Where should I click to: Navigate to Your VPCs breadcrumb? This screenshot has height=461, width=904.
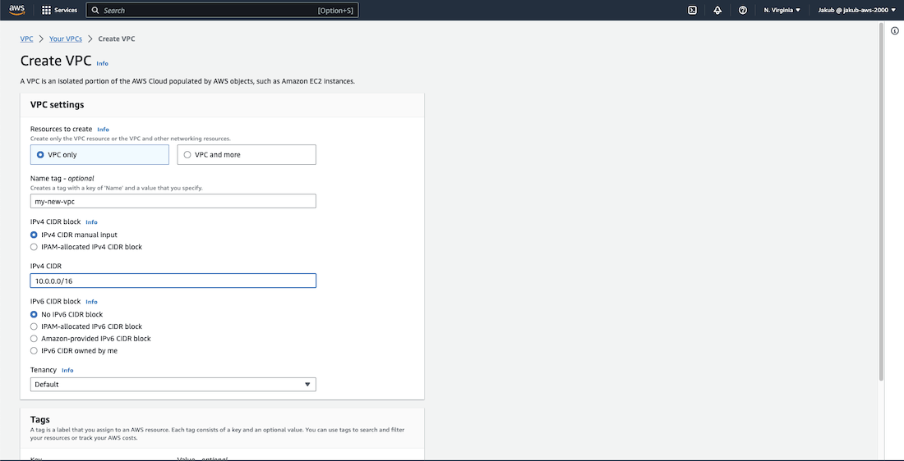(x=66, y=39)
